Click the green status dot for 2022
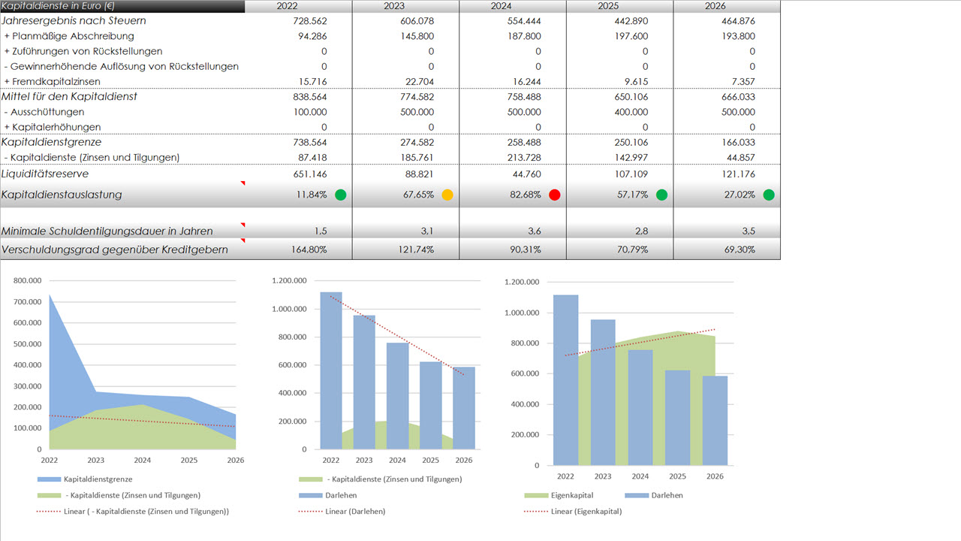This screenshot has height=541, width=961. coord(341,195)
